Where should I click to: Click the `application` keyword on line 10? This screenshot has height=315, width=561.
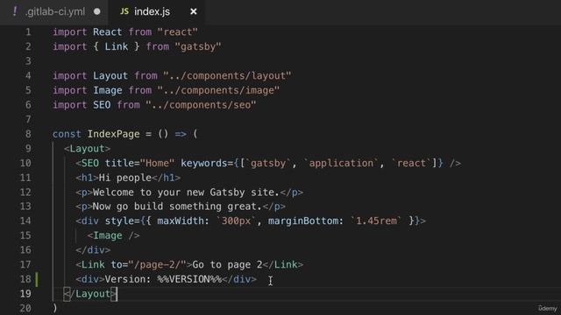341,164
